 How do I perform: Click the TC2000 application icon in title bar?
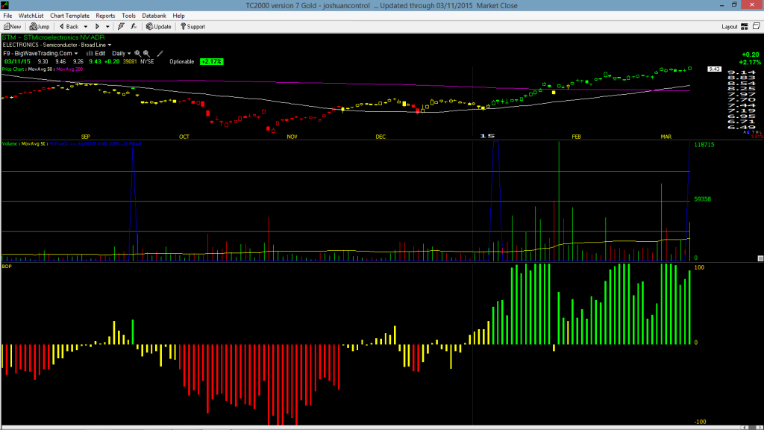coord(5,5)
